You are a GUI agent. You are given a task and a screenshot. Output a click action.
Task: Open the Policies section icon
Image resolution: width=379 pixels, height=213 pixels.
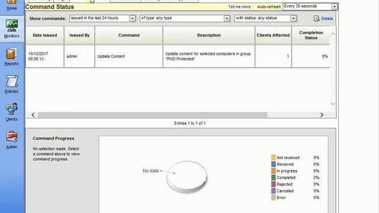[12, 81]
